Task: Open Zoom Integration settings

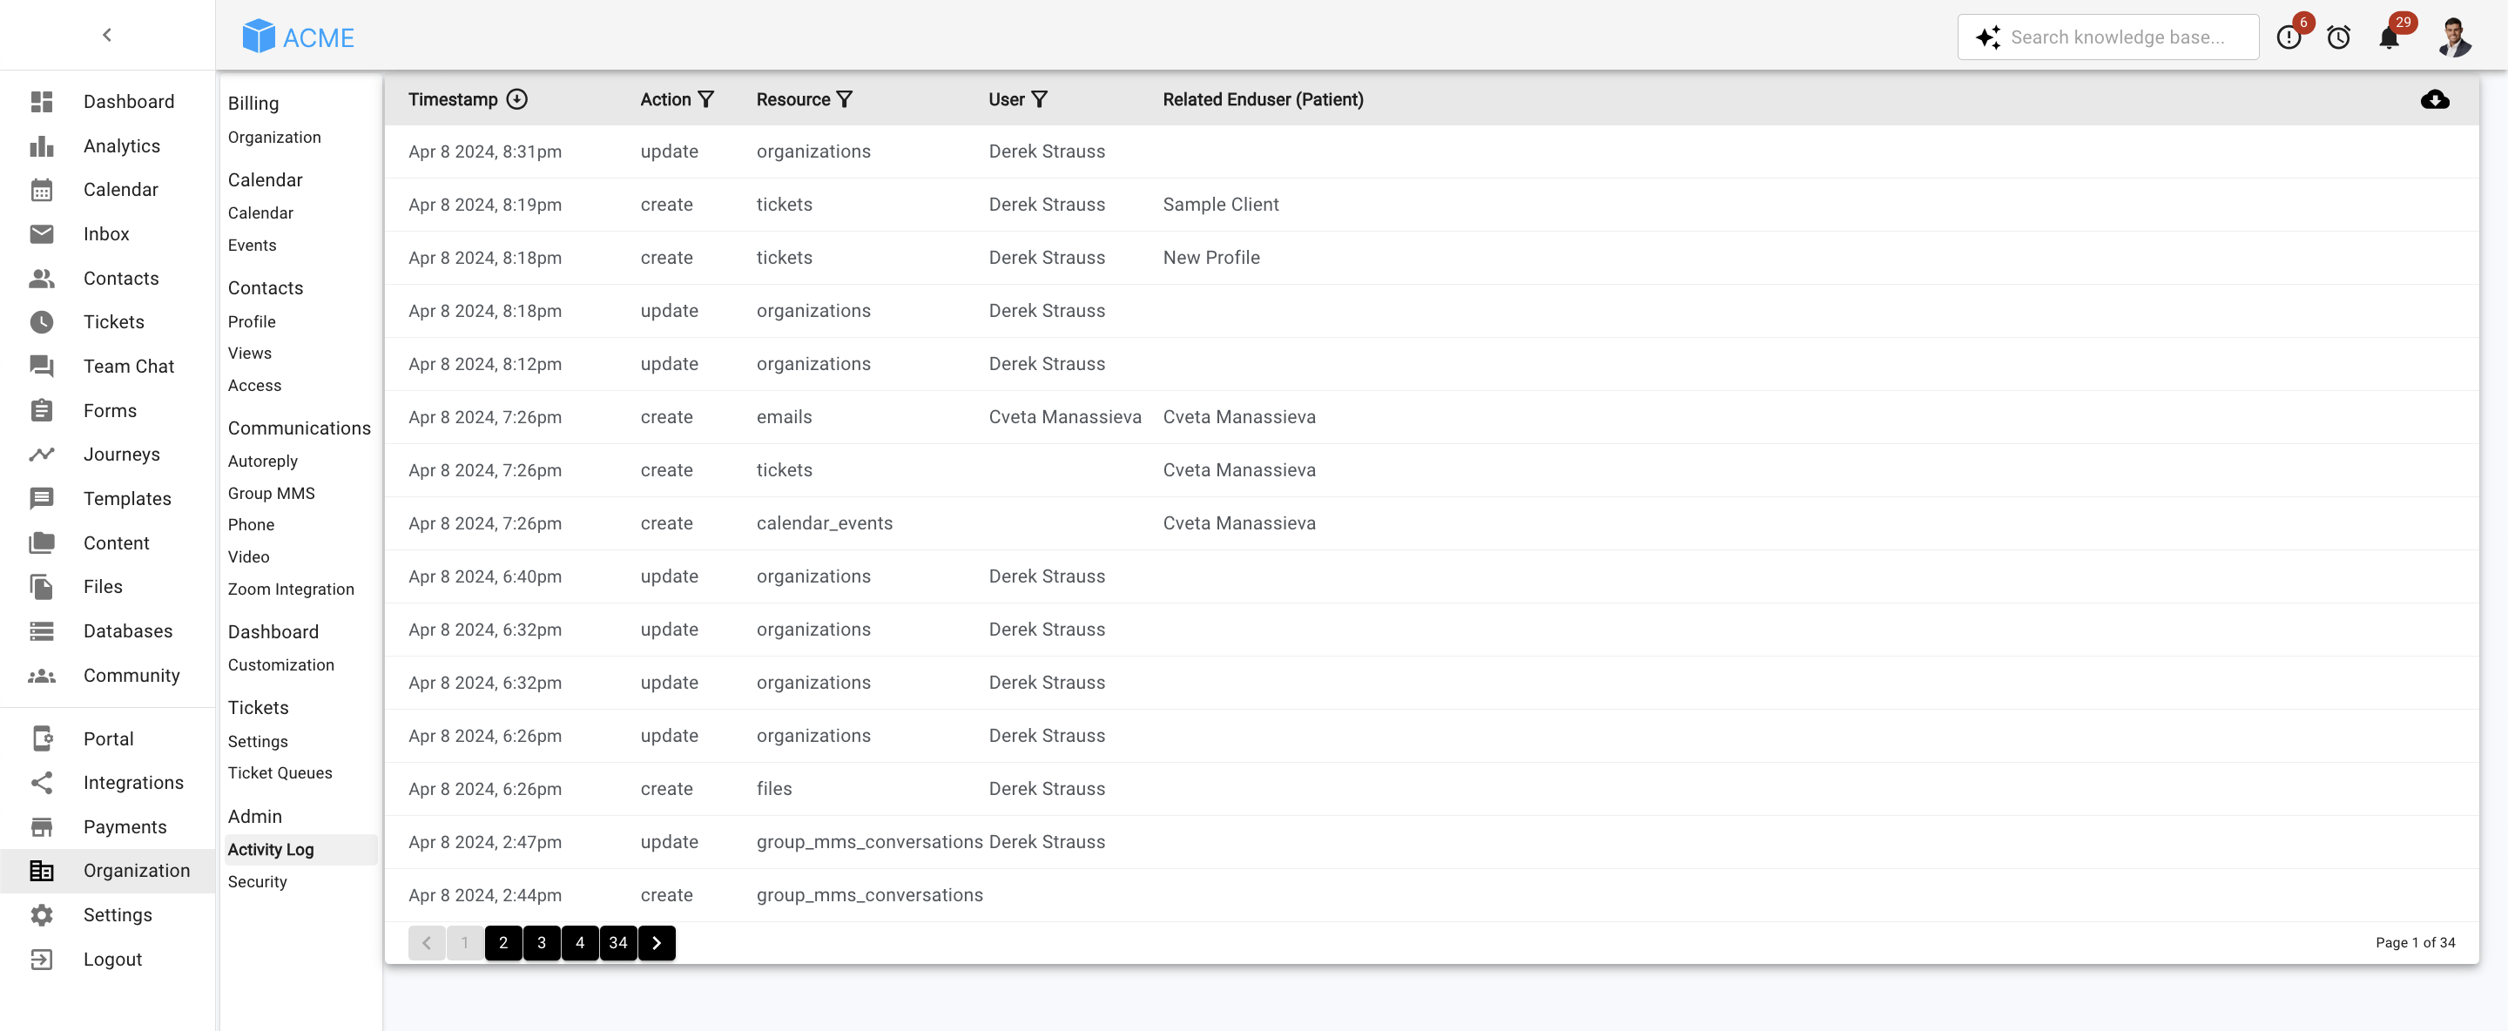Action: 291,589
